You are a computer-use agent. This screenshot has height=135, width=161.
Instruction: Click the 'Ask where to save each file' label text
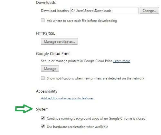(82, 21)
